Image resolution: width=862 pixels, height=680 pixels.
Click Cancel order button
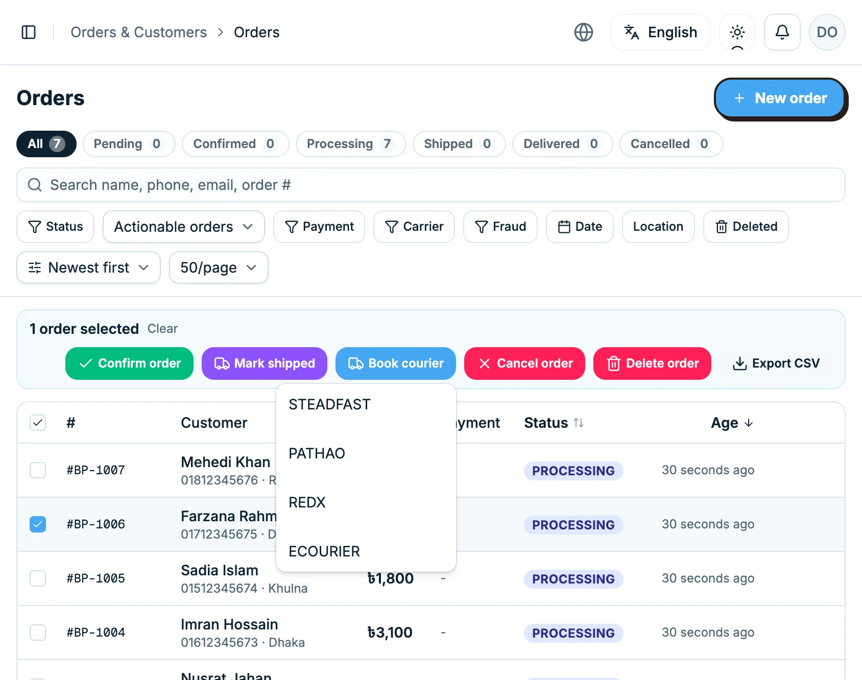coord(524,363)
